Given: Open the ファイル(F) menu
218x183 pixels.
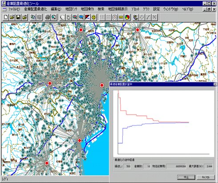Looking at the screenshot, I should [x=14, y=9].
